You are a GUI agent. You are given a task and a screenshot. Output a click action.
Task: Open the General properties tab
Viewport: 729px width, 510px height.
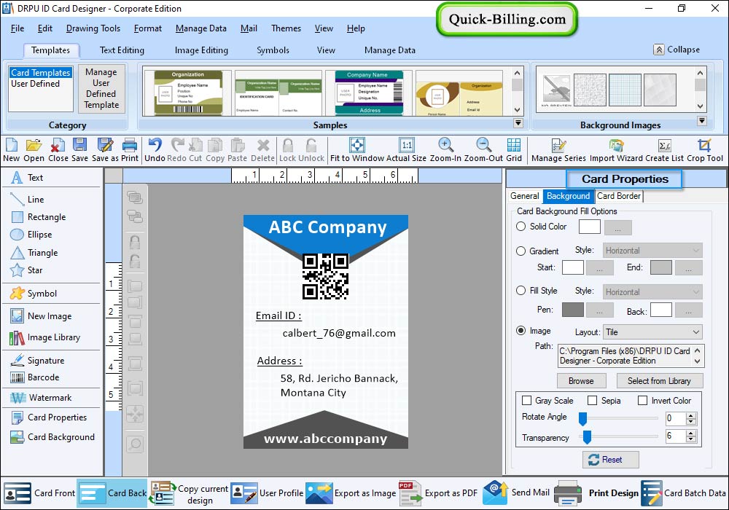[524, 196]
